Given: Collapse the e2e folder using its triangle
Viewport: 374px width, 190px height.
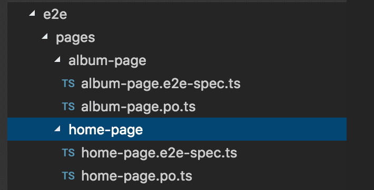Looking at the screenshot, I should coord(32,14).
